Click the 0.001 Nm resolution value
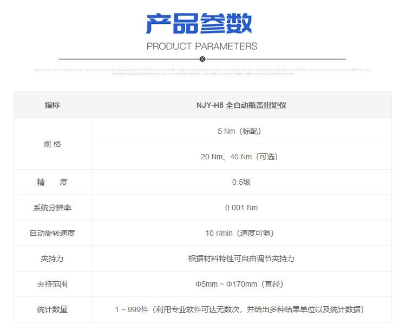 (241, 208)
